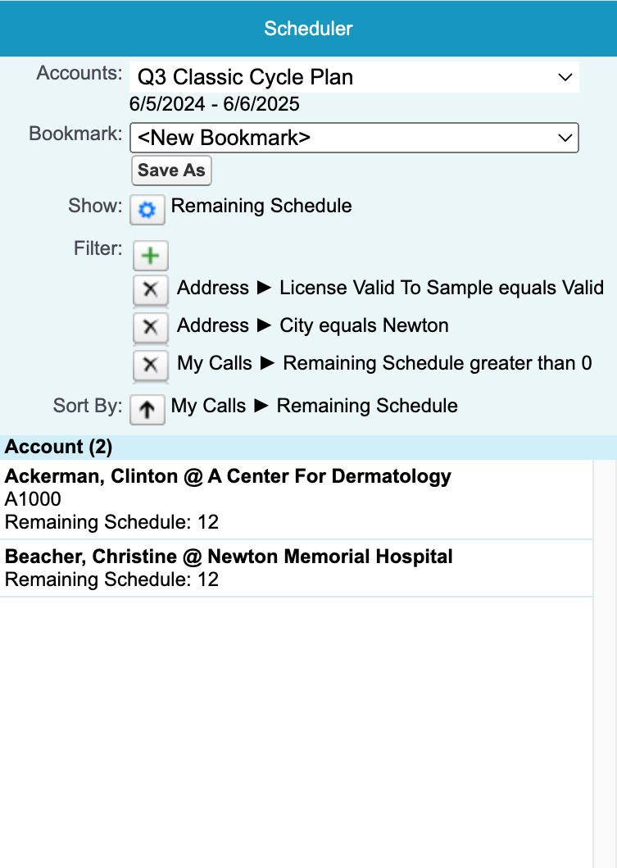This screenshot has height=868, width=617.
Task: Click the Address License Valid To Sample filter text
Action: pyautogui.click(x=390, y=288)
